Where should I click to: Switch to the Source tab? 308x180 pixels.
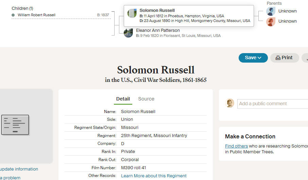coord(146,99)
